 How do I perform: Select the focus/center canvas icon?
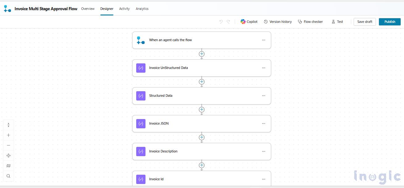coord(8,155)
